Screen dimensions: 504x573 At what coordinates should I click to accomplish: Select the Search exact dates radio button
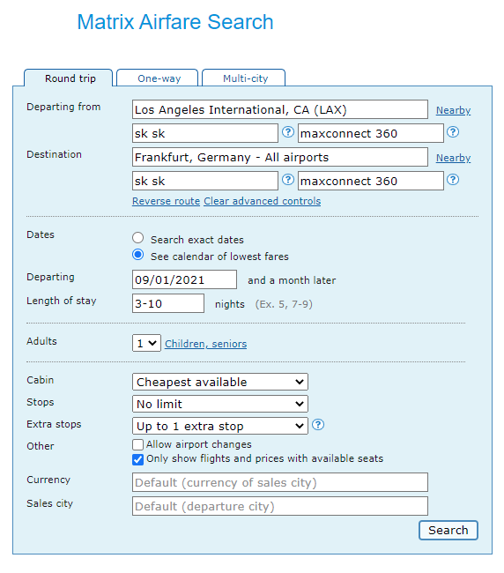pyautogui.click(x=137, y=238)
